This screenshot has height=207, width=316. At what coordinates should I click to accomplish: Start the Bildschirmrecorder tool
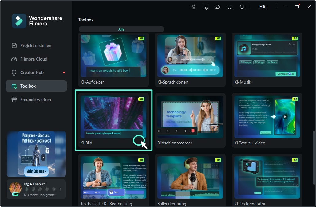click(190, 120)
